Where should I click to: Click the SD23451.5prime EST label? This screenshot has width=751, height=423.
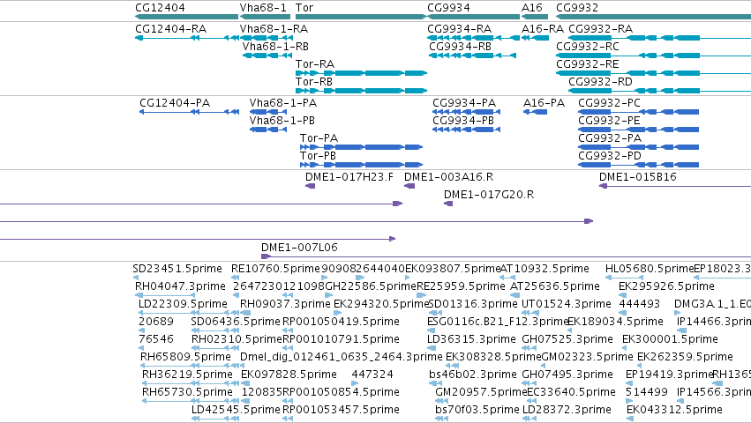pos(177,269)
